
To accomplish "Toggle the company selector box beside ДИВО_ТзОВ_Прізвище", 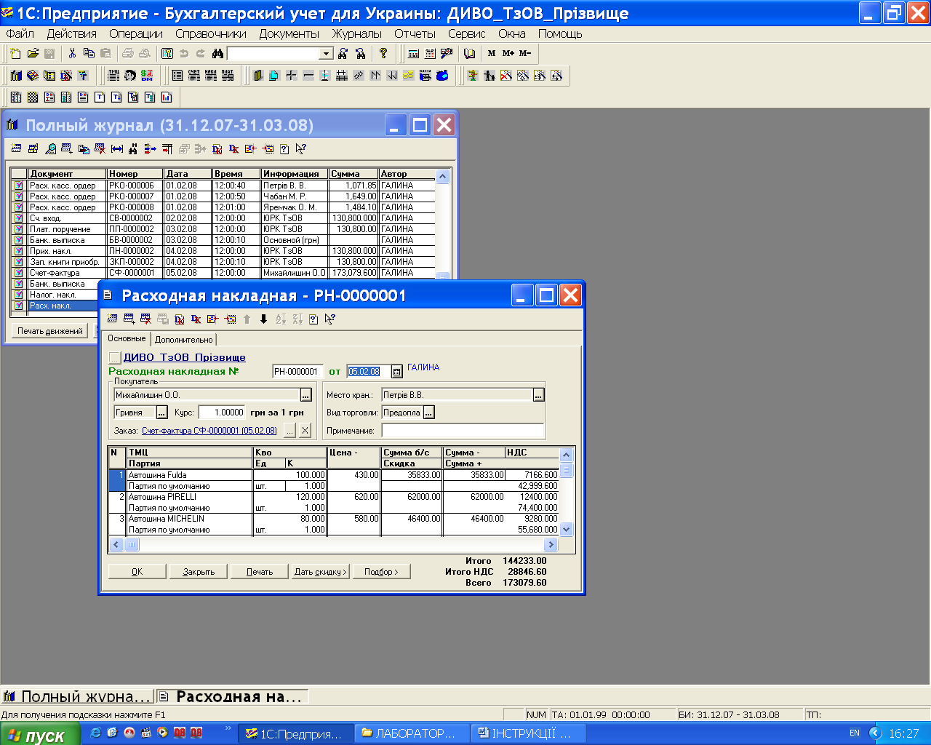I will coord(114,357).
